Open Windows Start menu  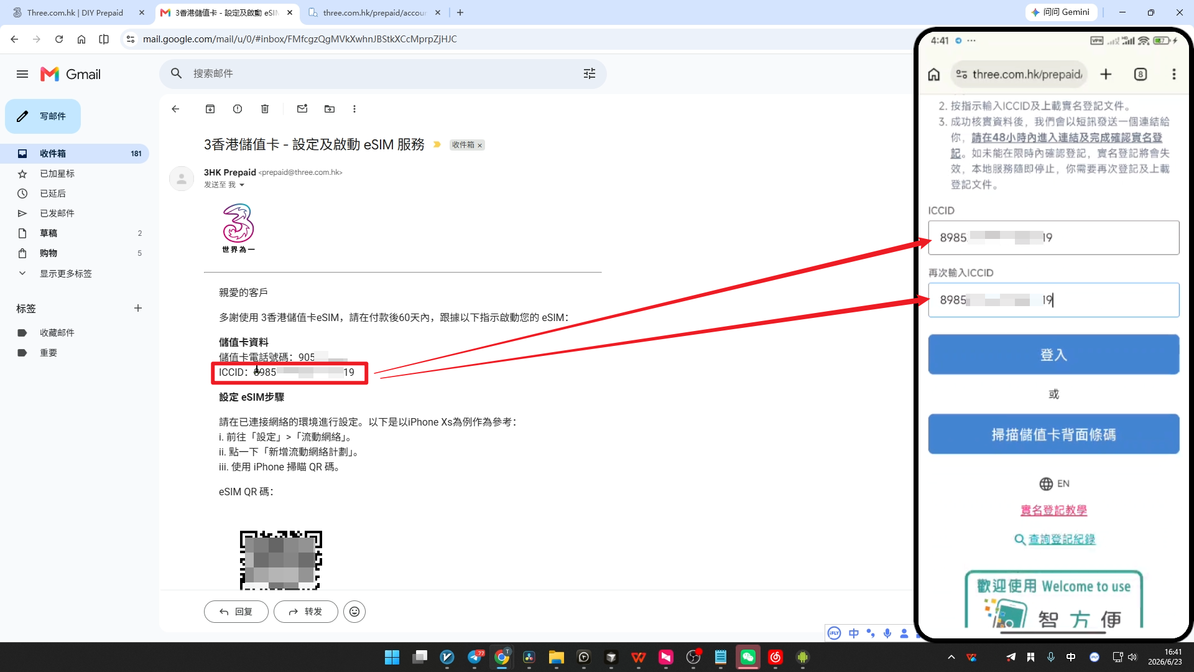click(392, 657)
